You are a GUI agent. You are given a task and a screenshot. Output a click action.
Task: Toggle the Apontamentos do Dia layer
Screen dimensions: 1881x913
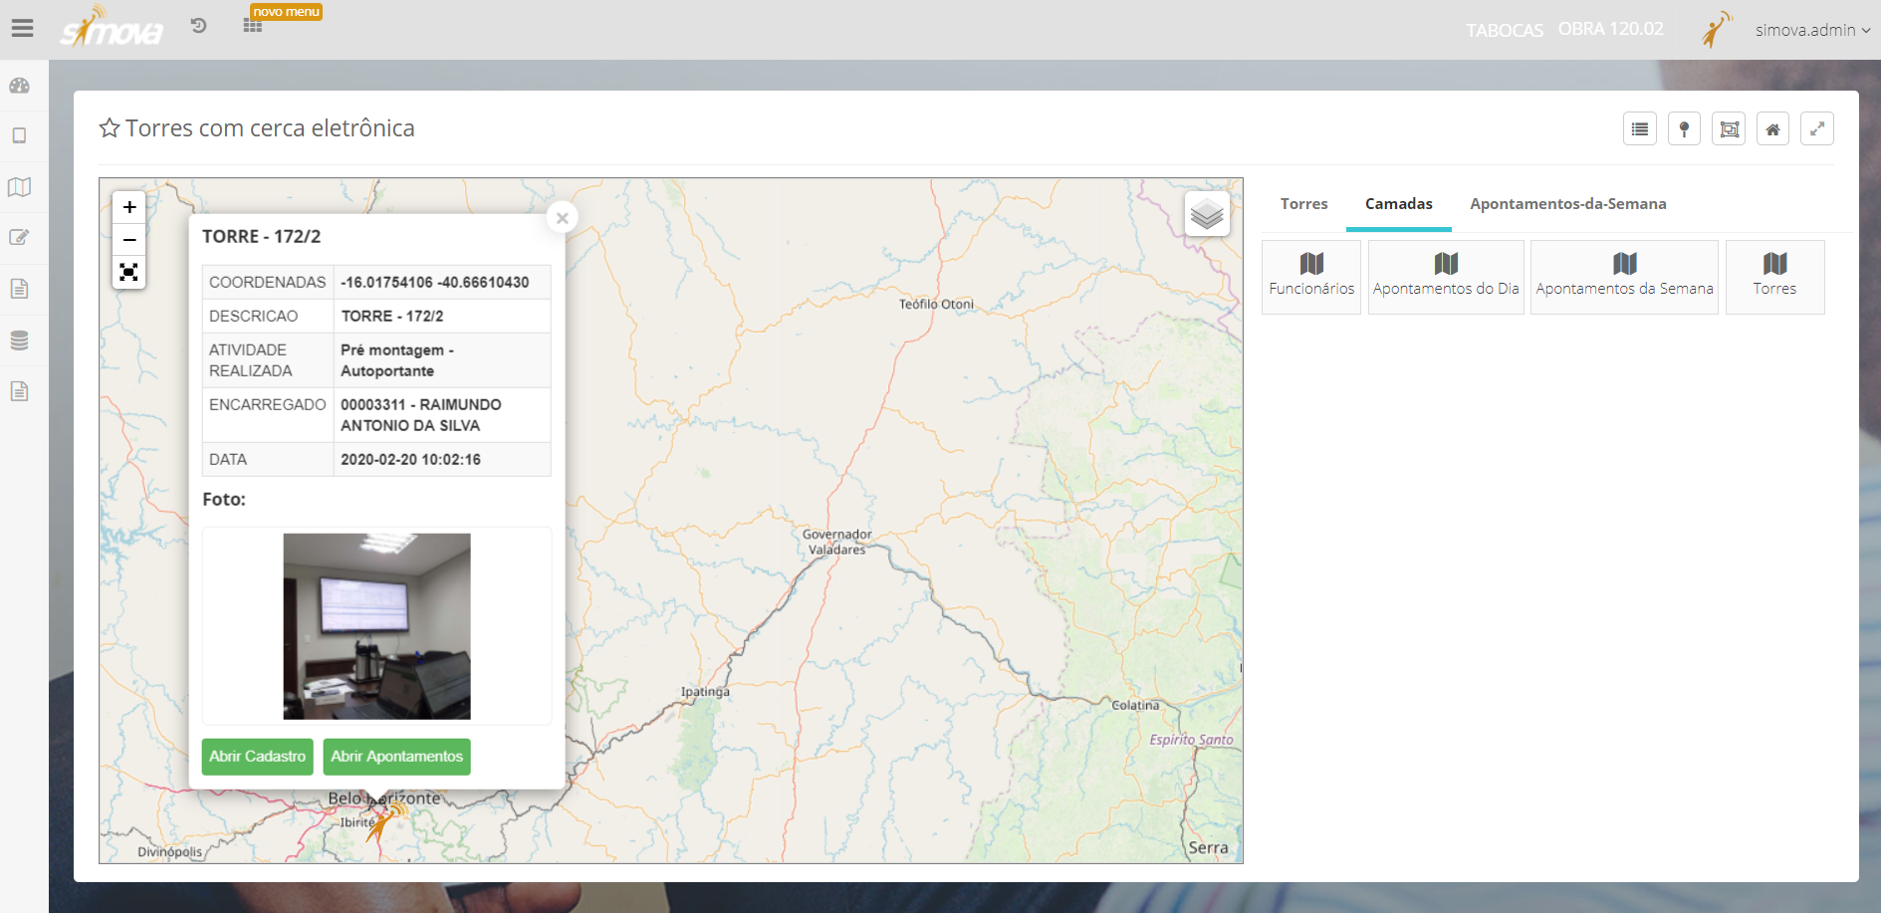click(1445, 276)
